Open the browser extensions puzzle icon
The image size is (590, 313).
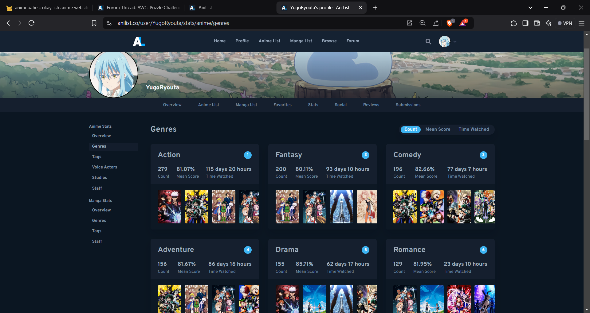pyautogui.click(x=514, y=23)
